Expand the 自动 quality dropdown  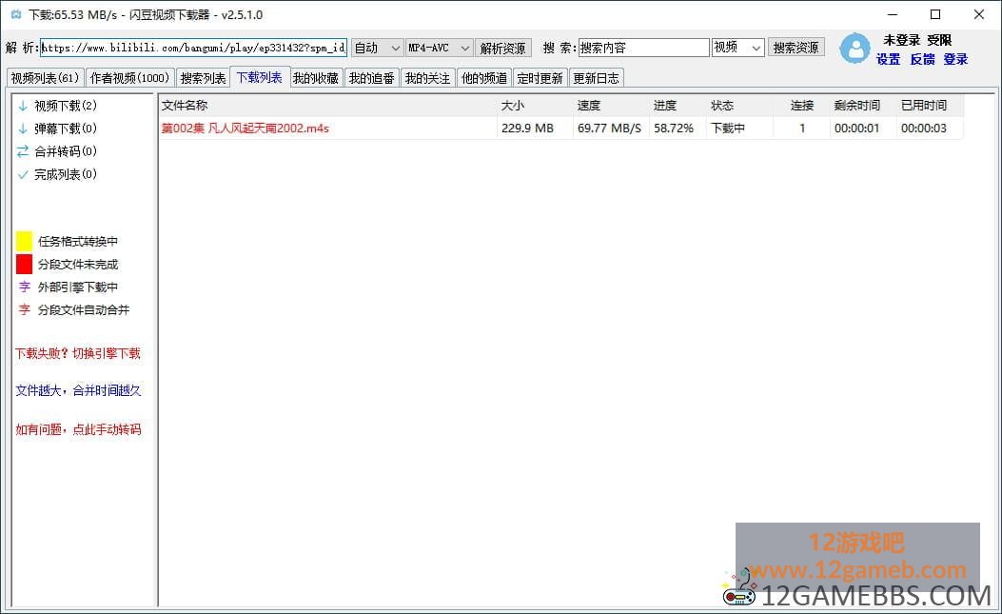(377, 48)
